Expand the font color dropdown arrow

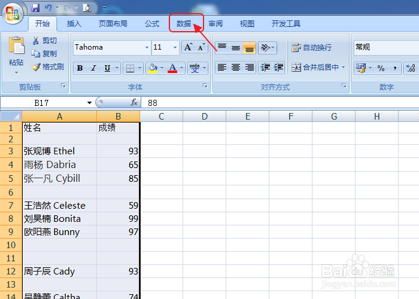coord(181,68)
